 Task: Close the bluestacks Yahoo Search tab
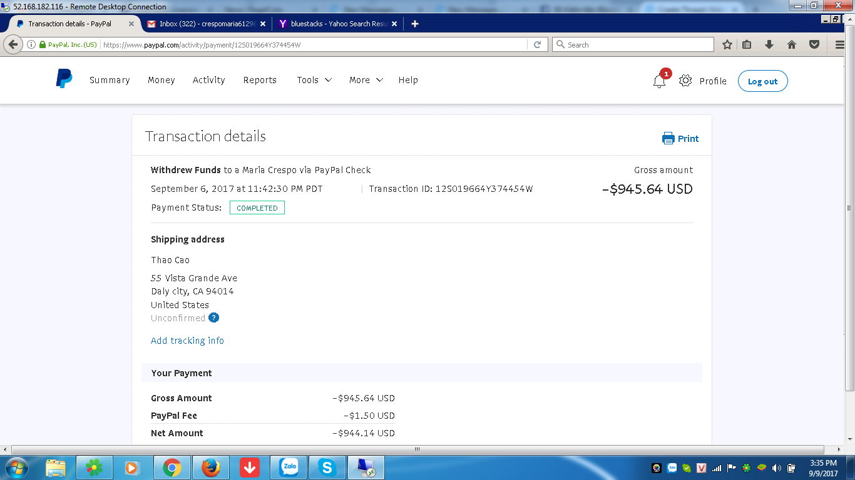396,24
